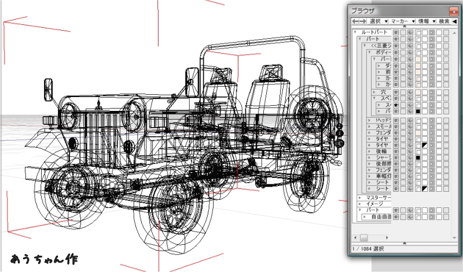Click black triangle marker on last シート row
Screen dimensions: 463x272
coord(425,189)
